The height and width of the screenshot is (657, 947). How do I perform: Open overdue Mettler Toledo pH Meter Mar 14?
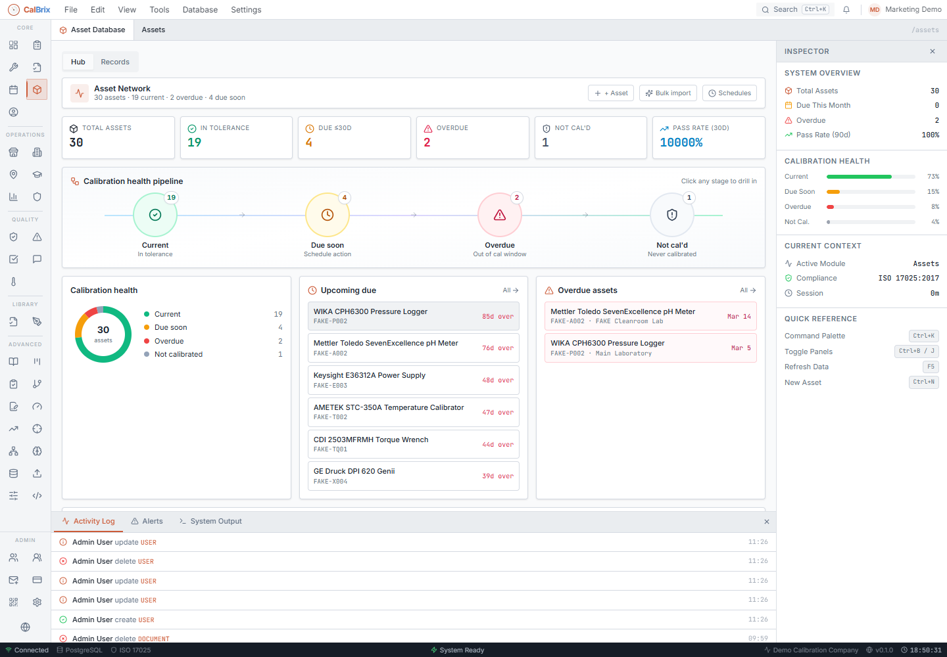pyautogui.click(x=650, y=316)
